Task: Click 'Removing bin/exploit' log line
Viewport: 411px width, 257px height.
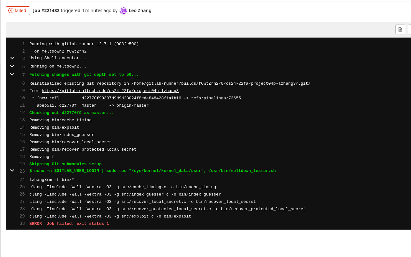Action: tap(54, 127)
